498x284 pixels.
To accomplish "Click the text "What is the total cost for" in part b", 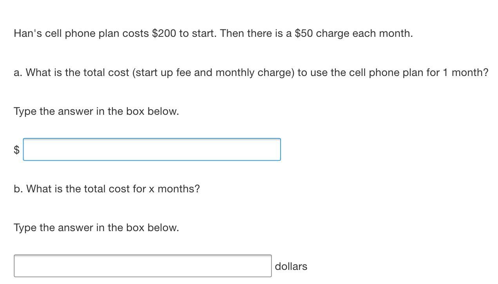I will point(86,189).
